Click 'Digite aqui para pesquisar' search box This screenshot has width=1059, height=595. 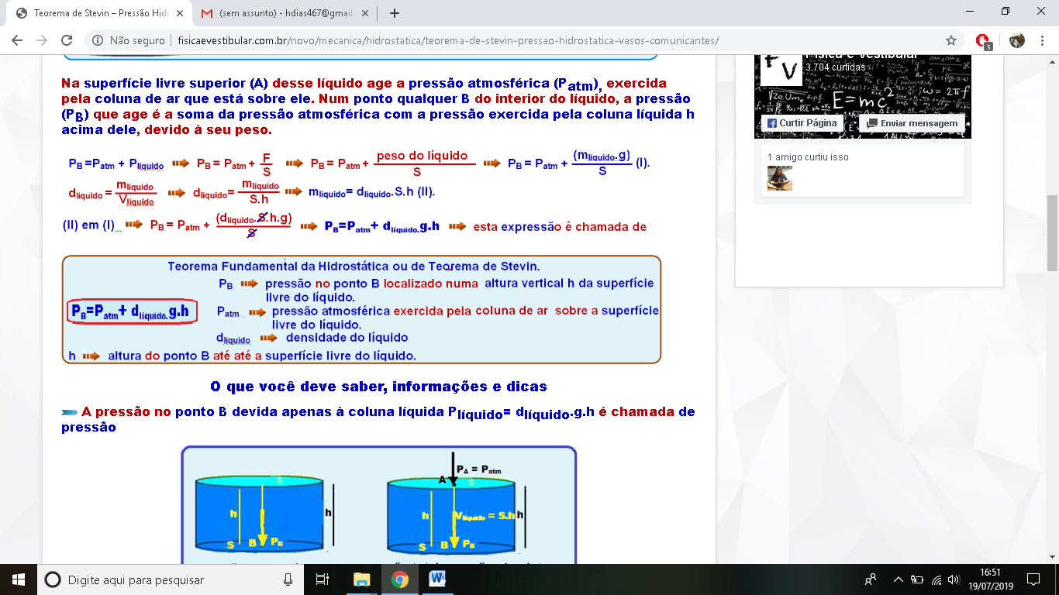point(171,580)
